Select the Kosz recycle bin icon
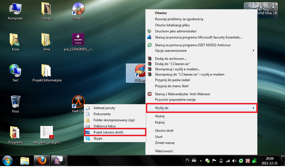Image resolution: width=285 pixels, height=168 pixels. click(x=16, y=104)
